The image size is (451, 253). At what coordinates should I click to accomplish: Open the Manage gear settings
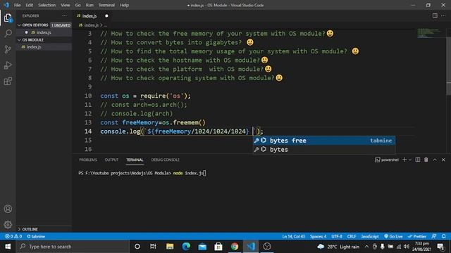coord(8,224)
